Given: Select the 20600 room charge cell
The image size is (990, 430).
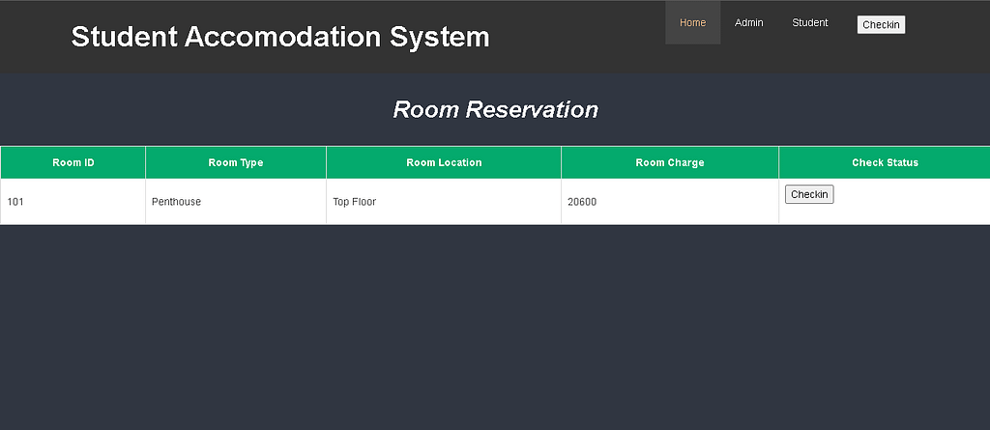Looking at the screenshot, I should (582, 202).
